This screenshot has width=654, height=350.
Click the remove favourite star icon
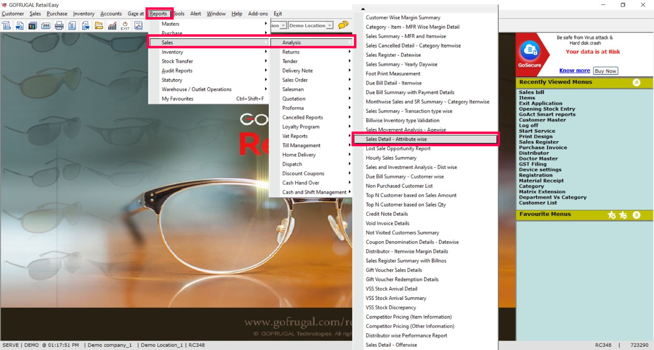[623, 215]
